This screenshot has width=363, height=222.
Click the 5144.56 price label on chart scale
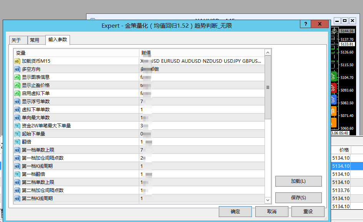[347, 31]
